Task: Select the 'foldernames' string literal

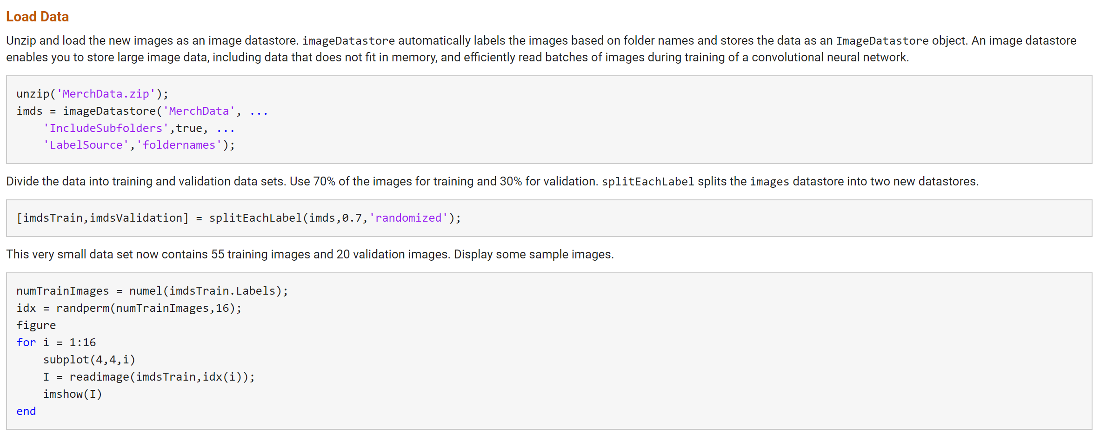Action: [x=179, y=145]
